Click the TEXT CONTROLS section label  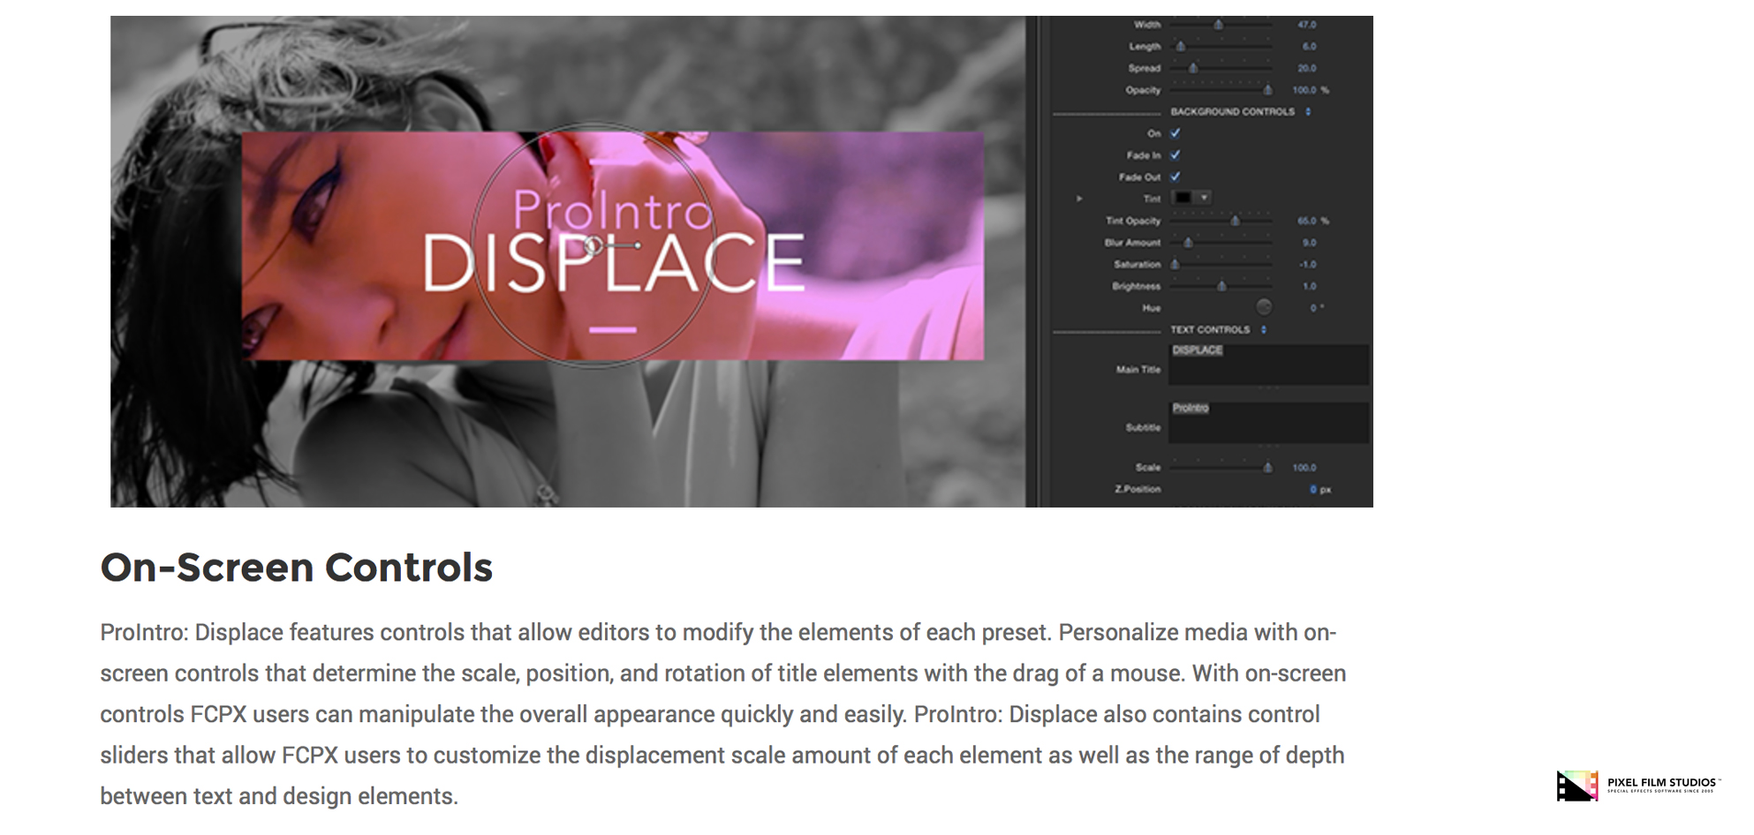click(1210, 329)
